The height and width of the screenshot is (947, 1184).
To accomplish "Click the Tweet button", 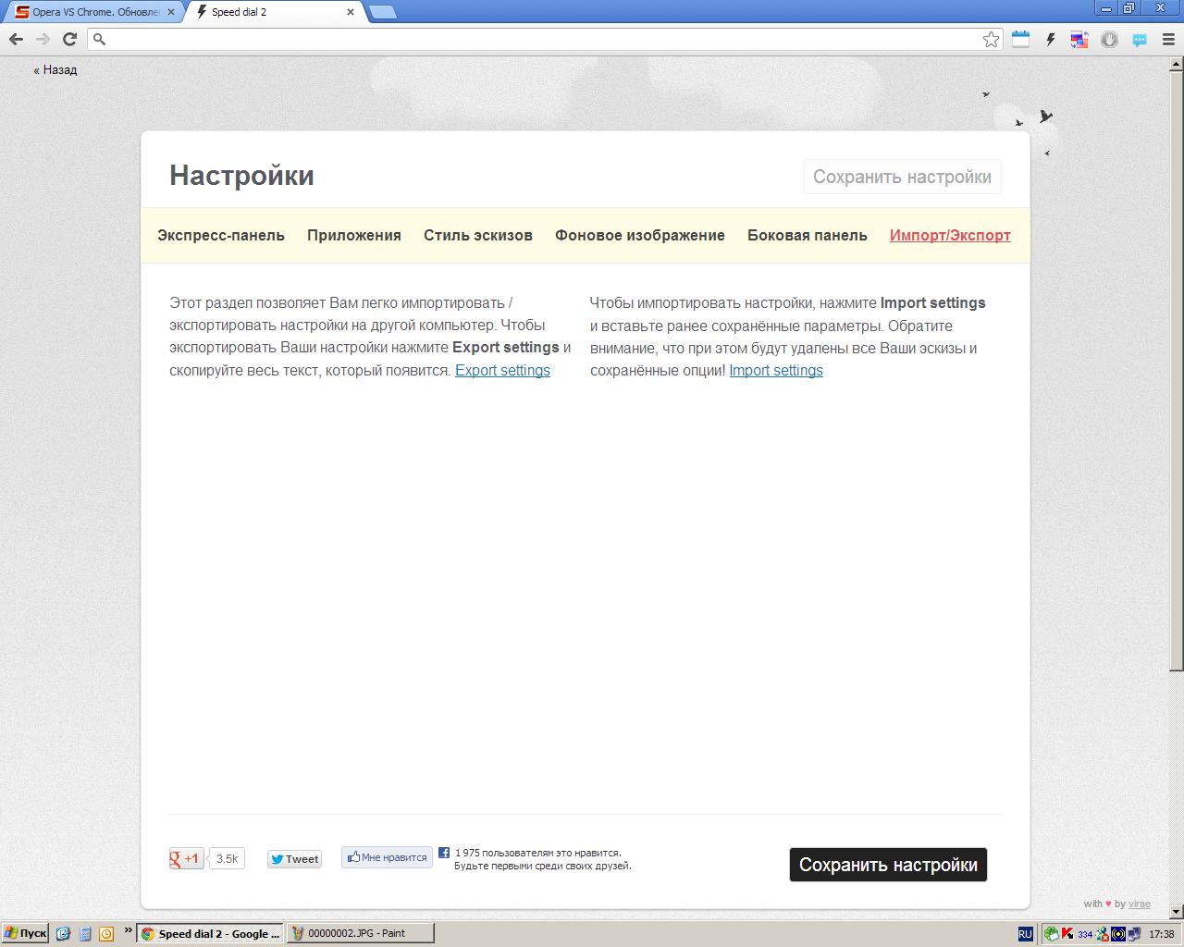I will coord(294,859).
